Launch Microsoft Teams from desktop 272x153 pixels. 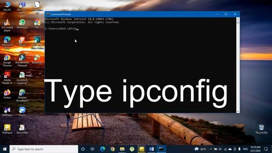[22, 8]
